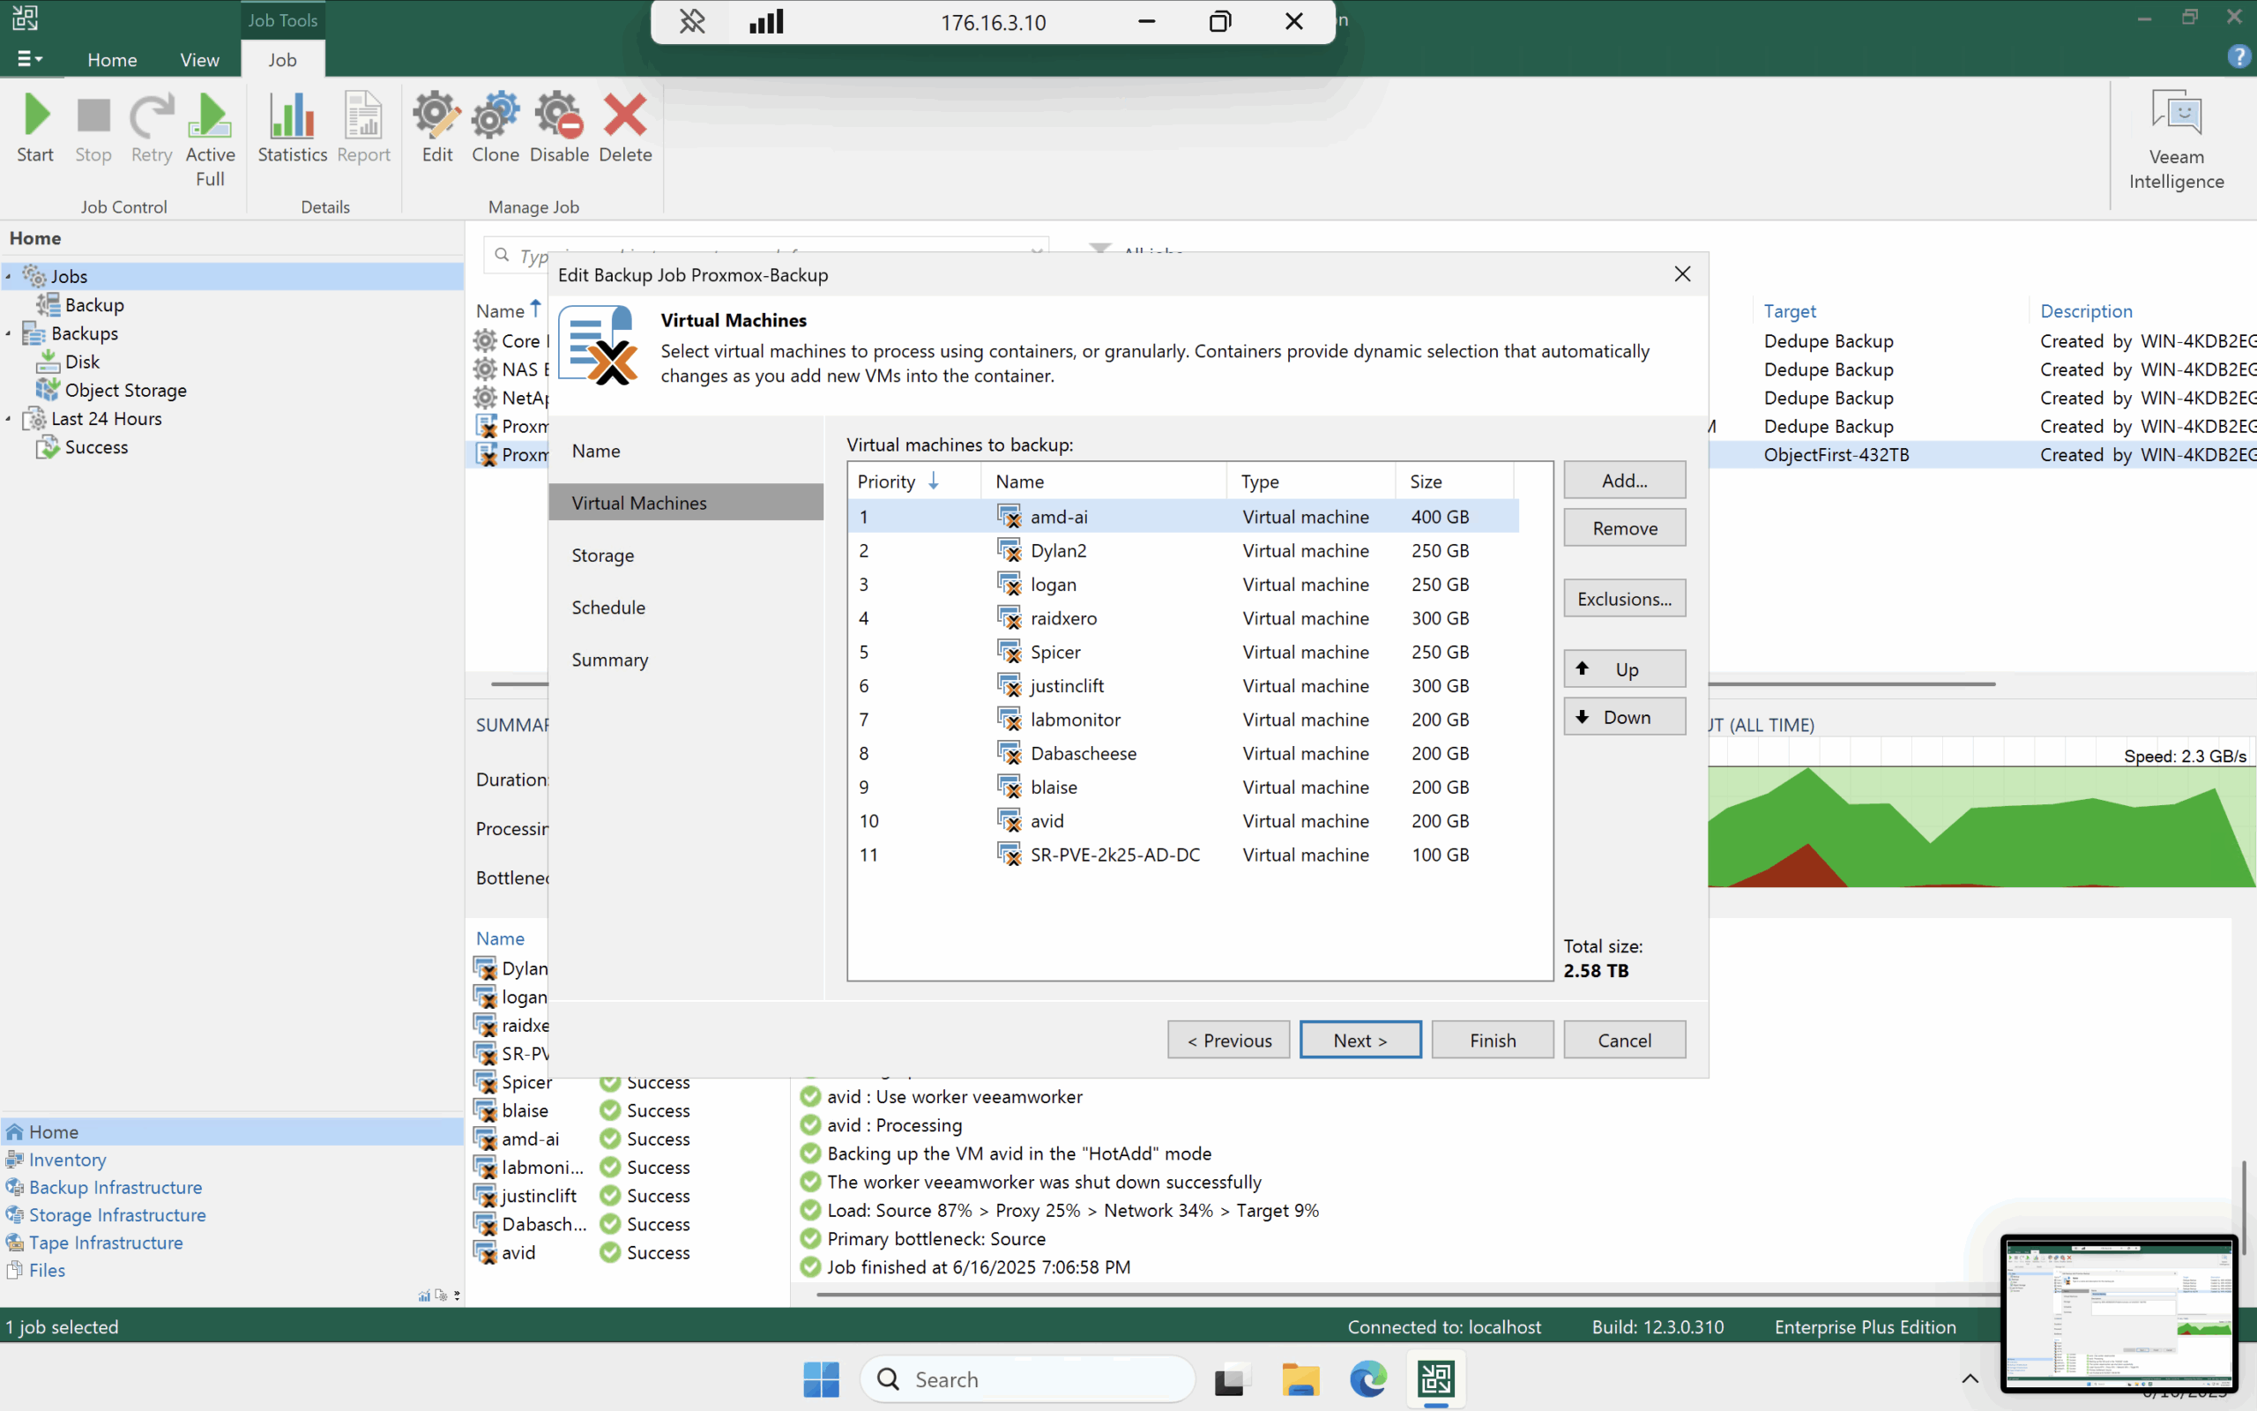Sort VM list by Size column
This screenshot has height=1411, width=2257.
coord(1454,482)
